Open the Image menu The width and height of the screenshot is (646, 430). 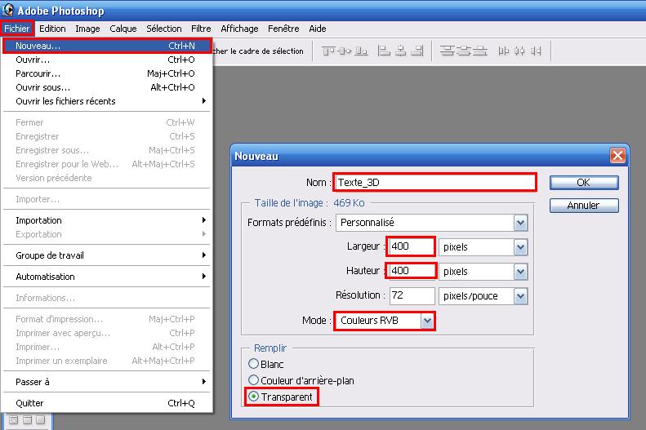(x=87, y=29)
